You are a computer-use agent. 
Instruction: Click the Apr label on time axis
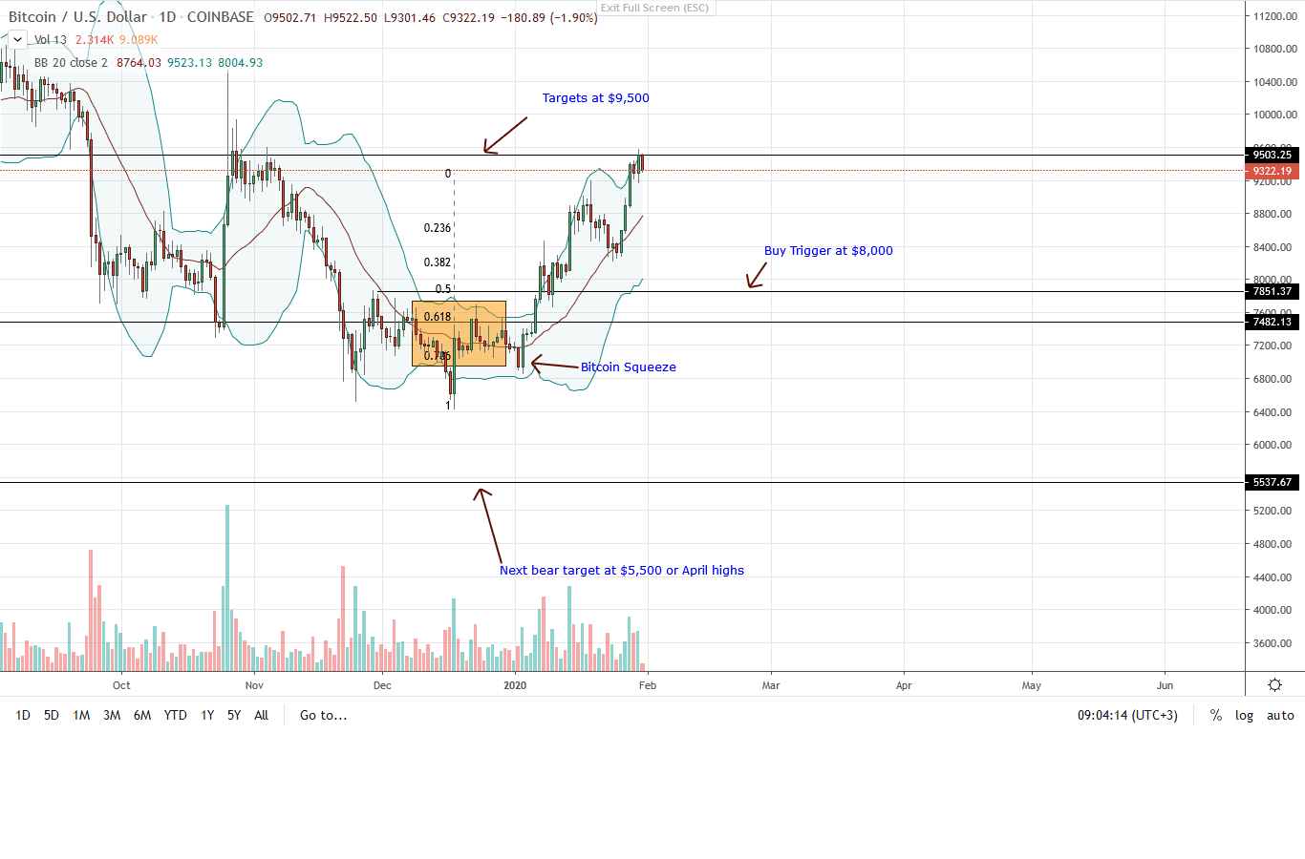pos(904,685)
